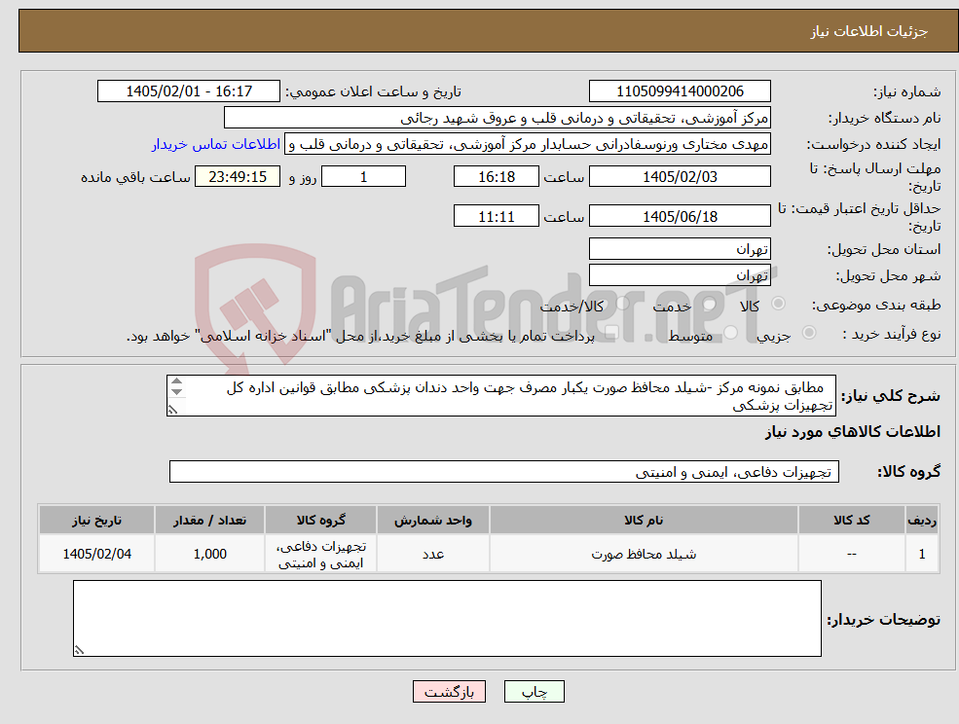Image resolution: width=959 pixels, height=724 pixels.
Task: Click the استان محل تحویل field
Action: (680, 249)
